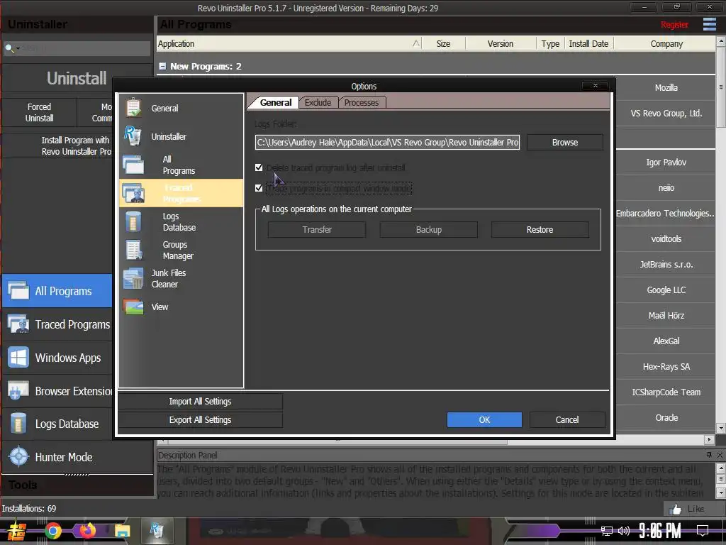Click the Logs Folder path field
This screenshot has width=726, height=545.
pos(387,142)
